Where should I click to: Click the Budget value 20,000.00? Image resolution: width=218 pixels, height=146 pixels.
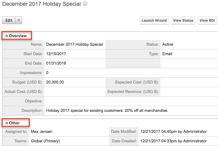coord(55,82)
